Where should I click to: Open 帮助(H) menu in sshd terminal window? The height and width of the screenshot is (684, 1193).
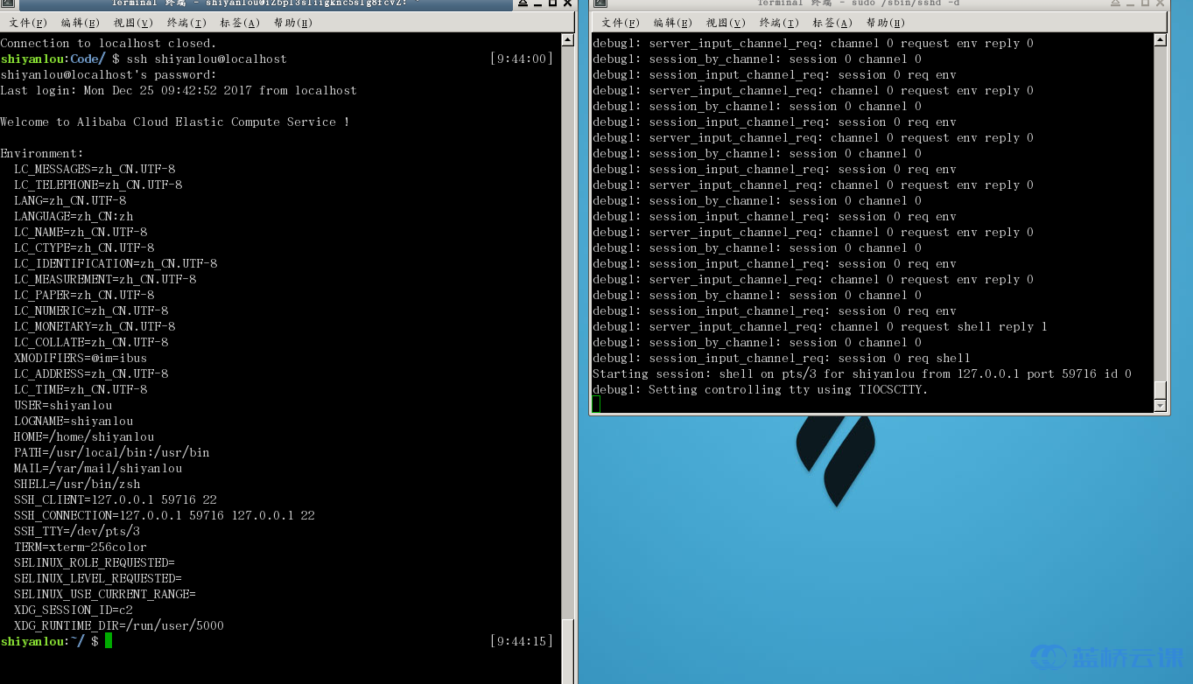tap(885, 23)
